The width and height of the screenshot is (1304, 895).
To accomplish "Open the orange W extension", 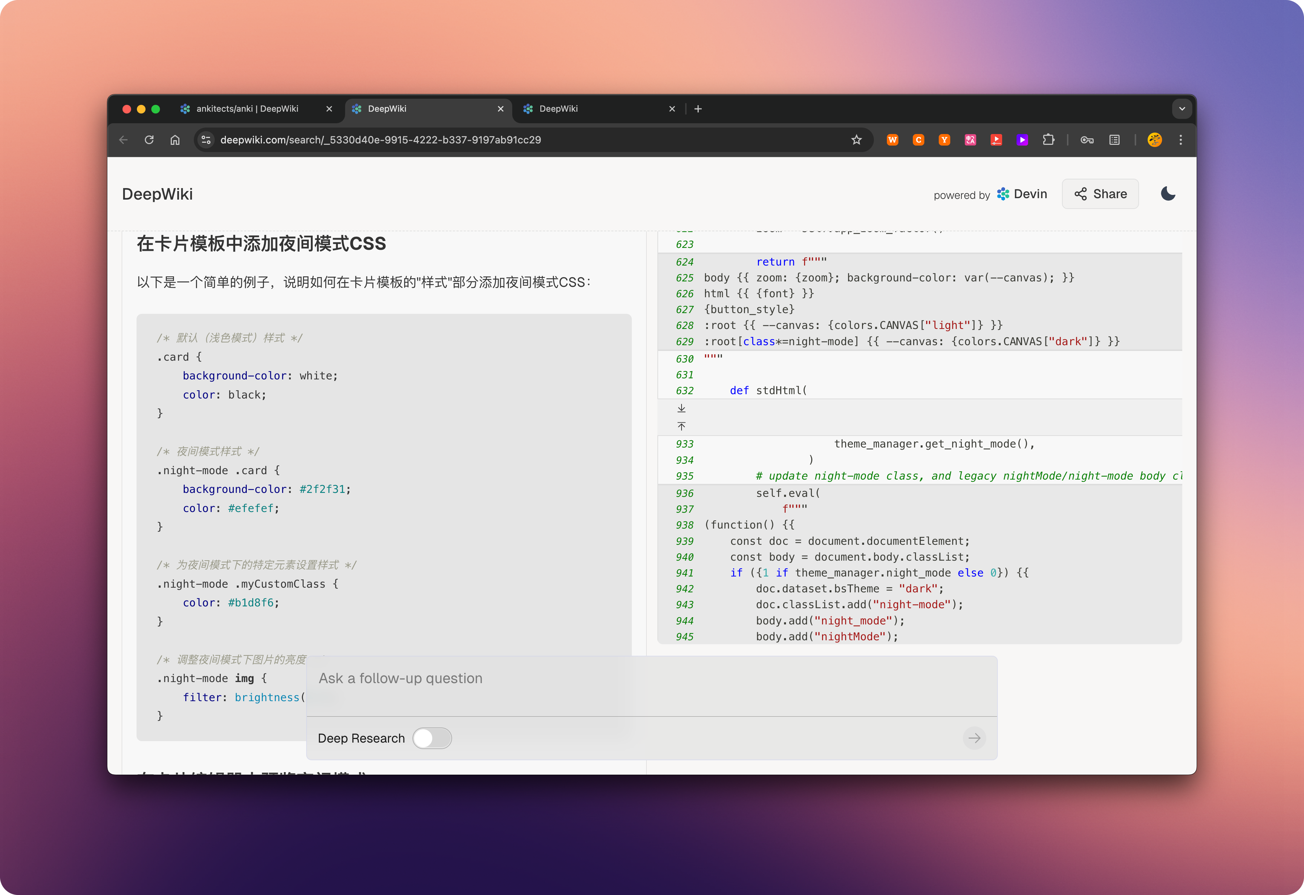I will pos(892,140).
